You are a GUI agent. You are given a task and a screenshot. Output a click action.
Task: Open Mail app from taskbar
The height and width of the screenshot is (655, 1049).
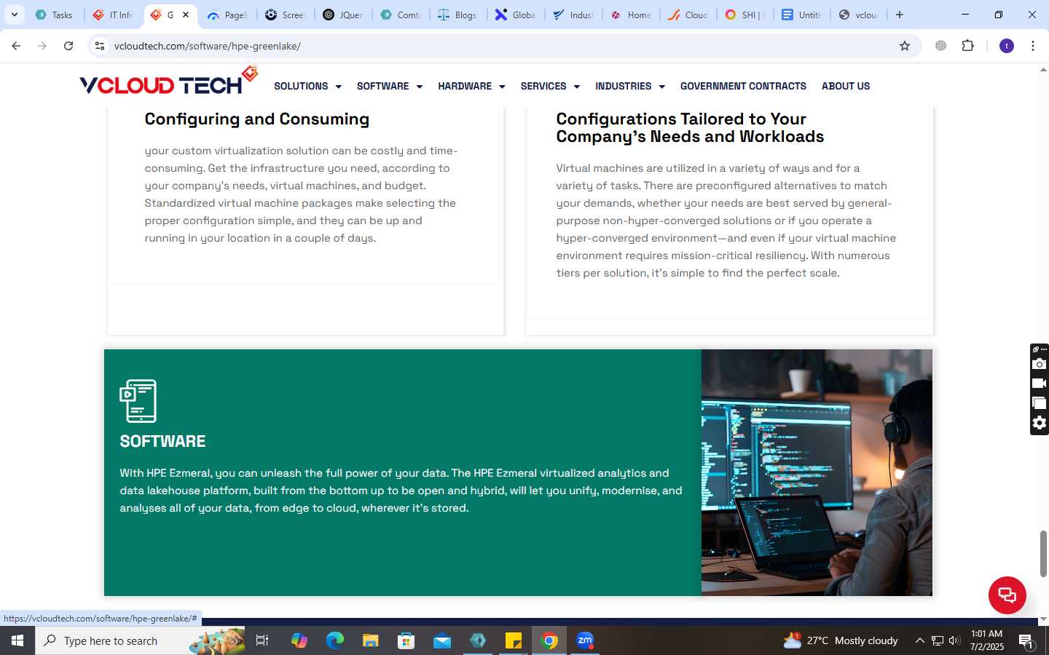click(442, 640)
